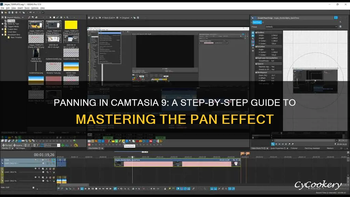Click the blue Pan/Crop chain button

pos(257,22)
